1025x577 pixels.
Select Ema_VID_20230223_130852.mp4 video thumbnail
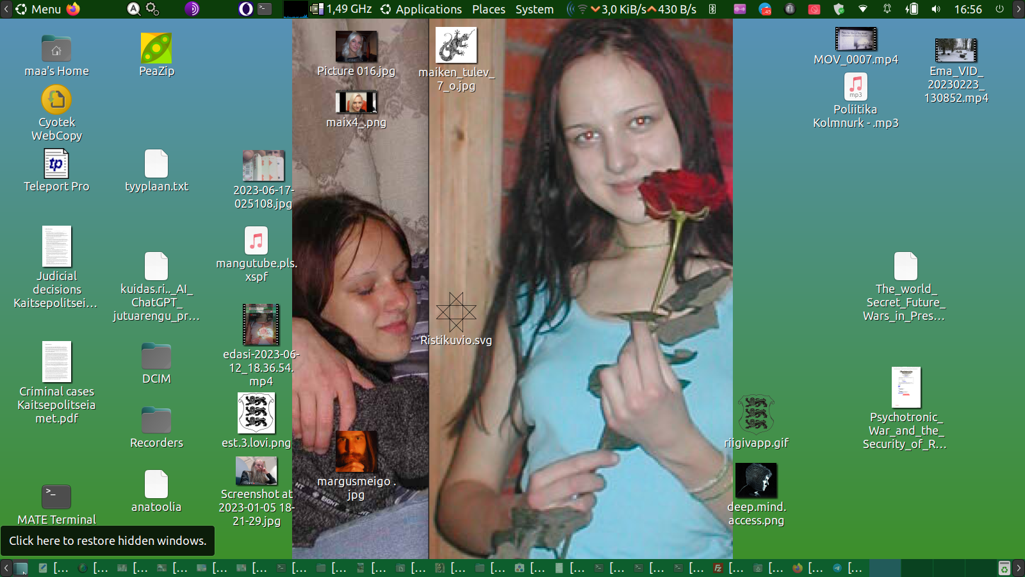(956, 50)
